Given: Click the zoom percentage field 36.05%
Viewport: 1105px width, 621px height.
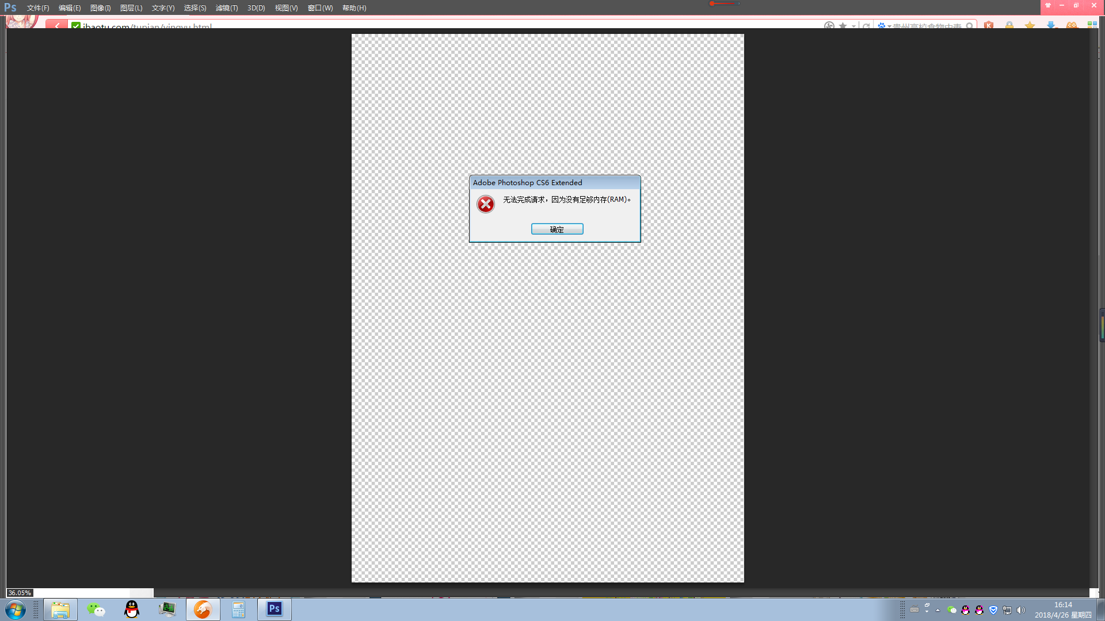Looking at the screenshot, I should (x=20, y=593).
